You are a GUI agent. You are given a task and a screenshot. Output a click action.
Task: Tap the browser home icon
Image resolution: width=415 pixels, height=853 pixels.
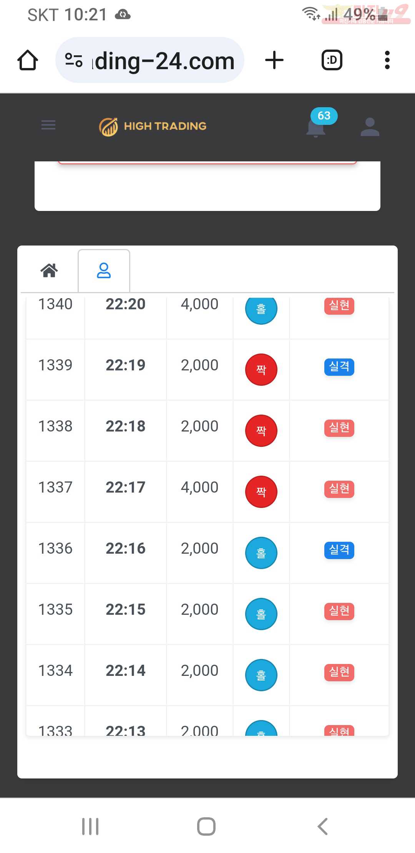pyautogui.click(x=28, y=60)
